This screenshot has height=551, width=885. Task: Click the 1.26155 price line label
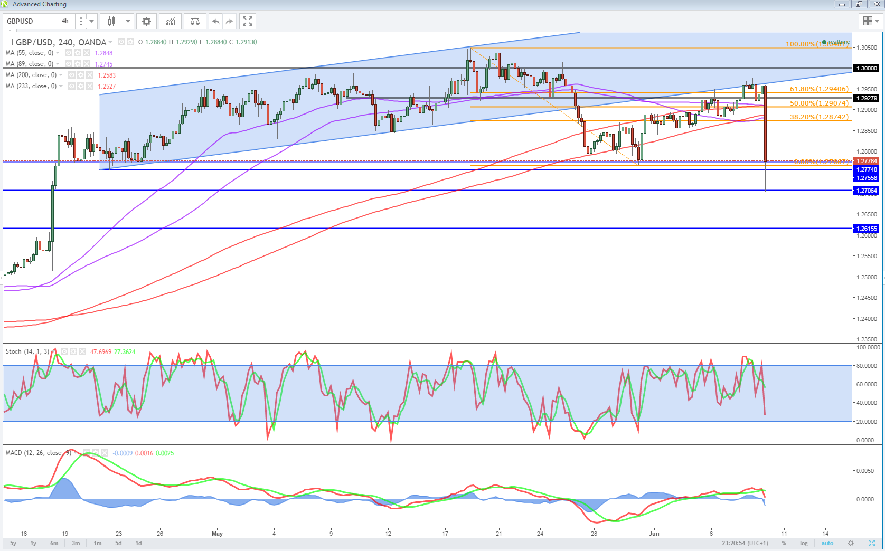coord(866,229)
